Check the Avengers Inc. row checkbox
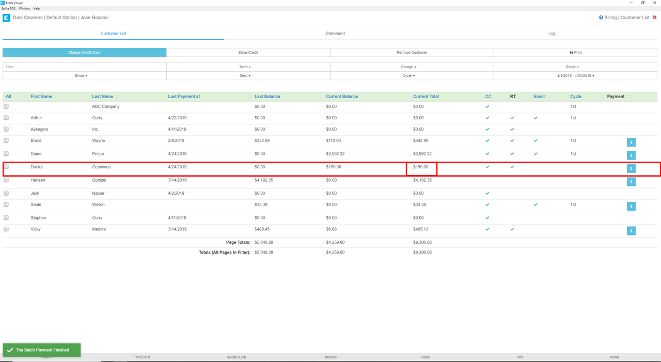The image size is (661, 362). coord(6,129)
